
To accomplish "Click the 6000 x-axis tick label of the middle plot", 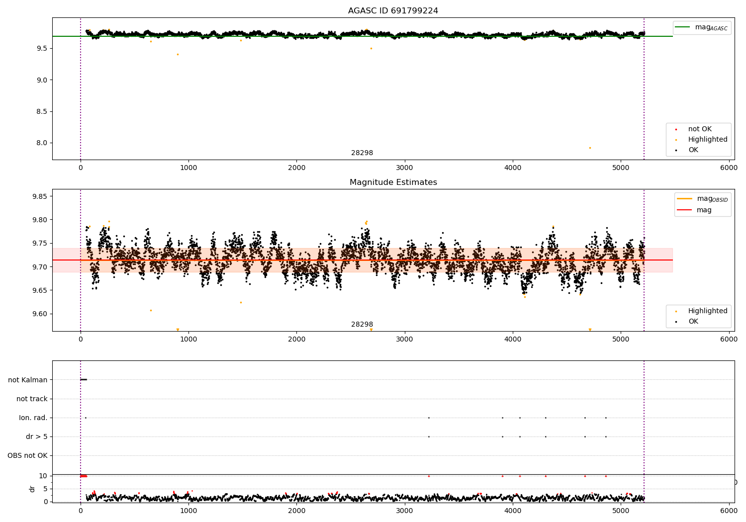I will tap(729, 340).
